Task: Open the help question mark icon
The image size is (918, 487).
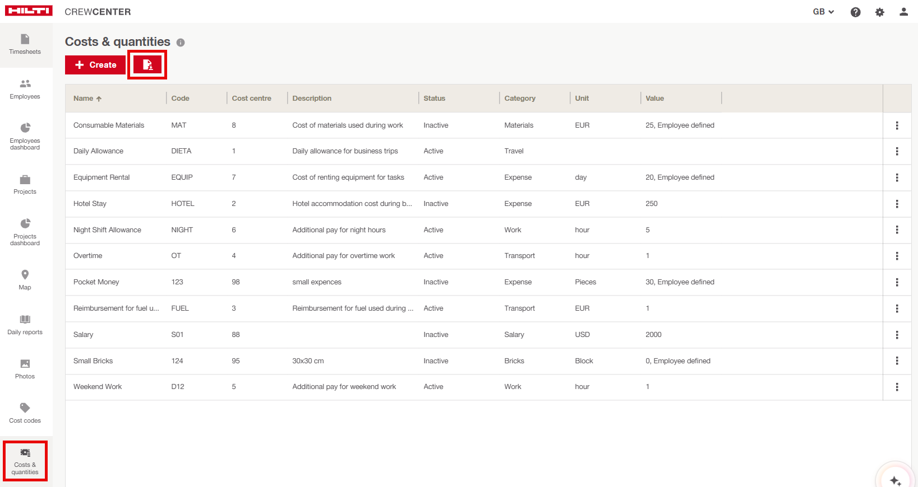Action: point(855,12)
